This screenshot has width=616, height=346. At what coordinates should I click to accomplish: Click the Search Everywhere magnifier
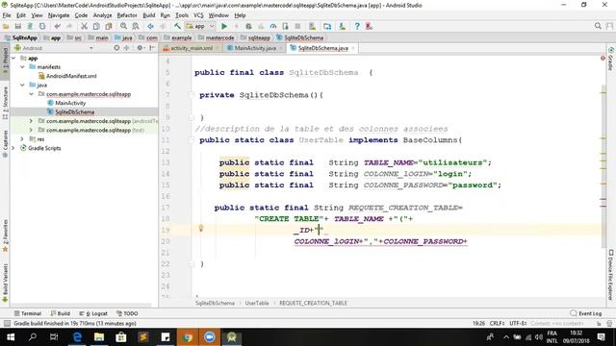[x=598, y=26]
